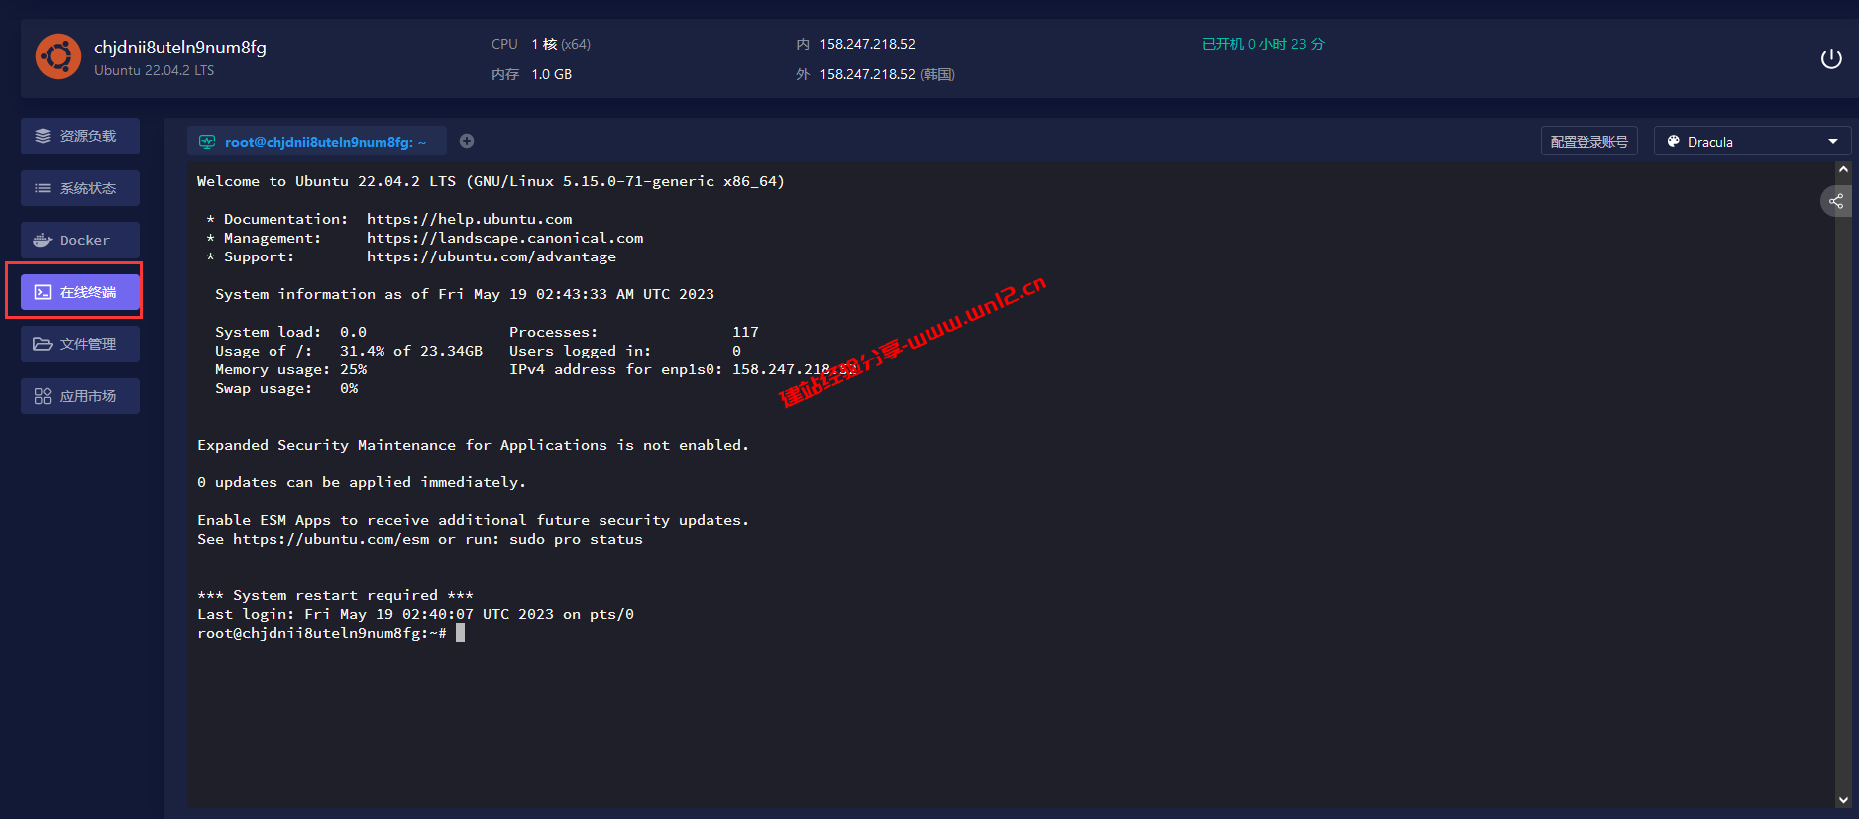1859x819 pixels.
Task: Open 应用市场 app market
Action: click(79, 396)
